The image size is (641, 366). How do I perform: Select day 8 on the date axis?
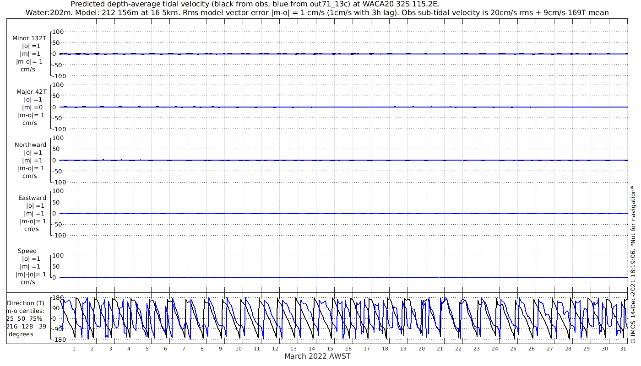point(202,349)
